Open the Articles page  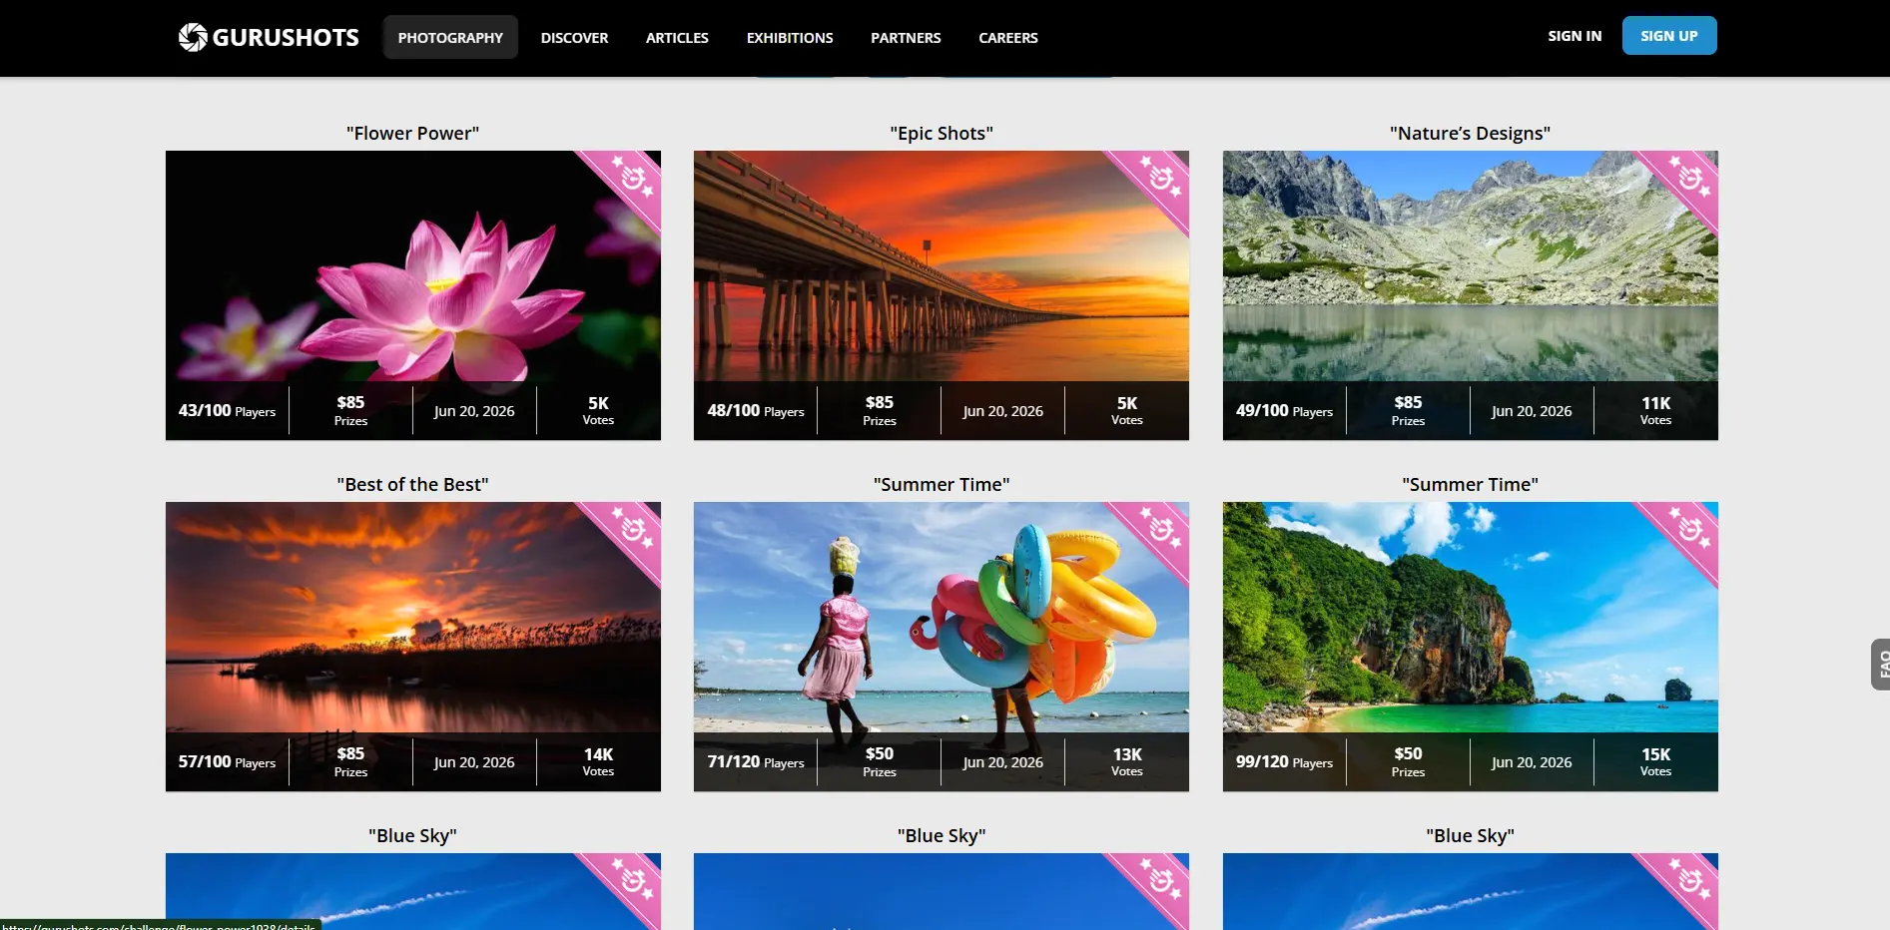click(x=677, y=37)
